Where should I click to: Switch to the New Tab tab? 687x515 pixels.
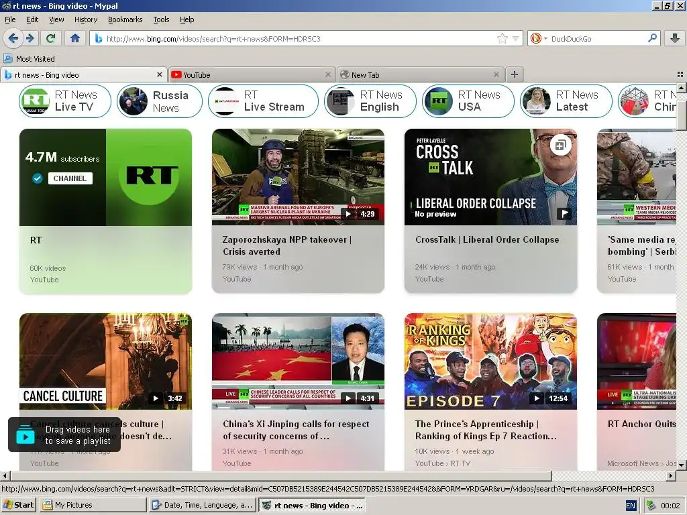(420, 74)
